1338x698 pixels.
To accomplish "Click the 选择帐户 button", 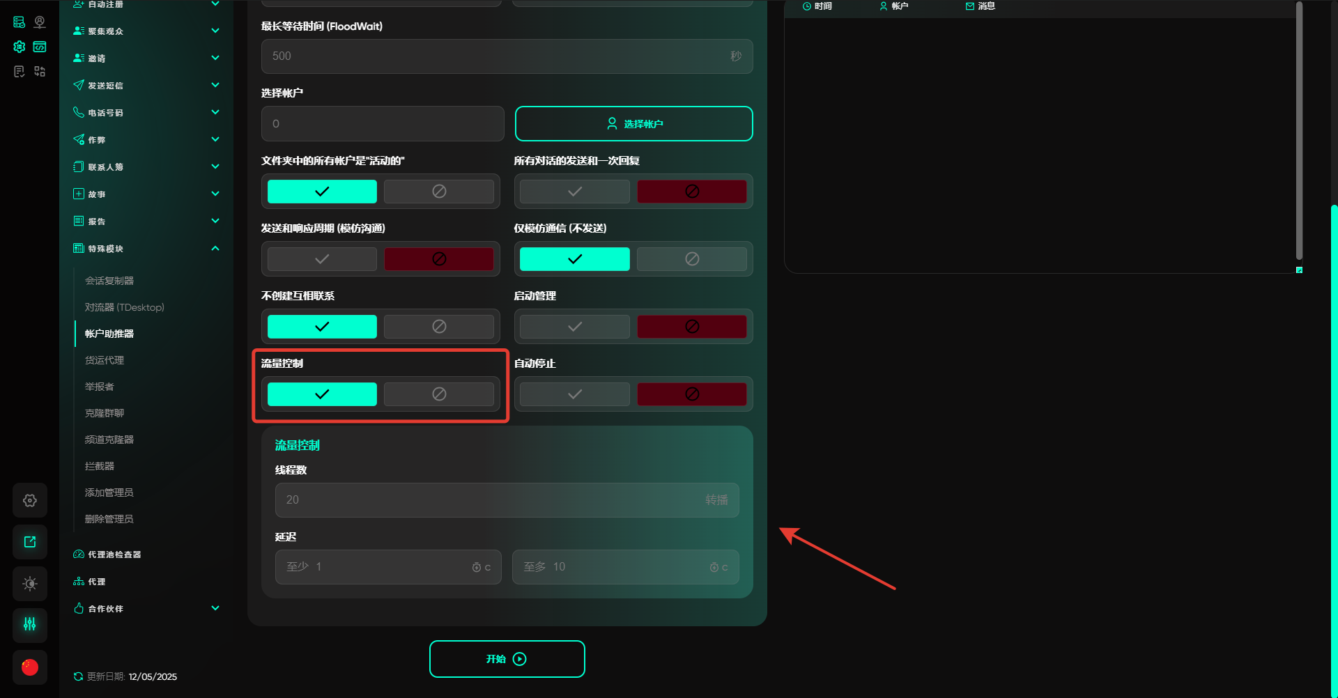I will tap(633, 124).
